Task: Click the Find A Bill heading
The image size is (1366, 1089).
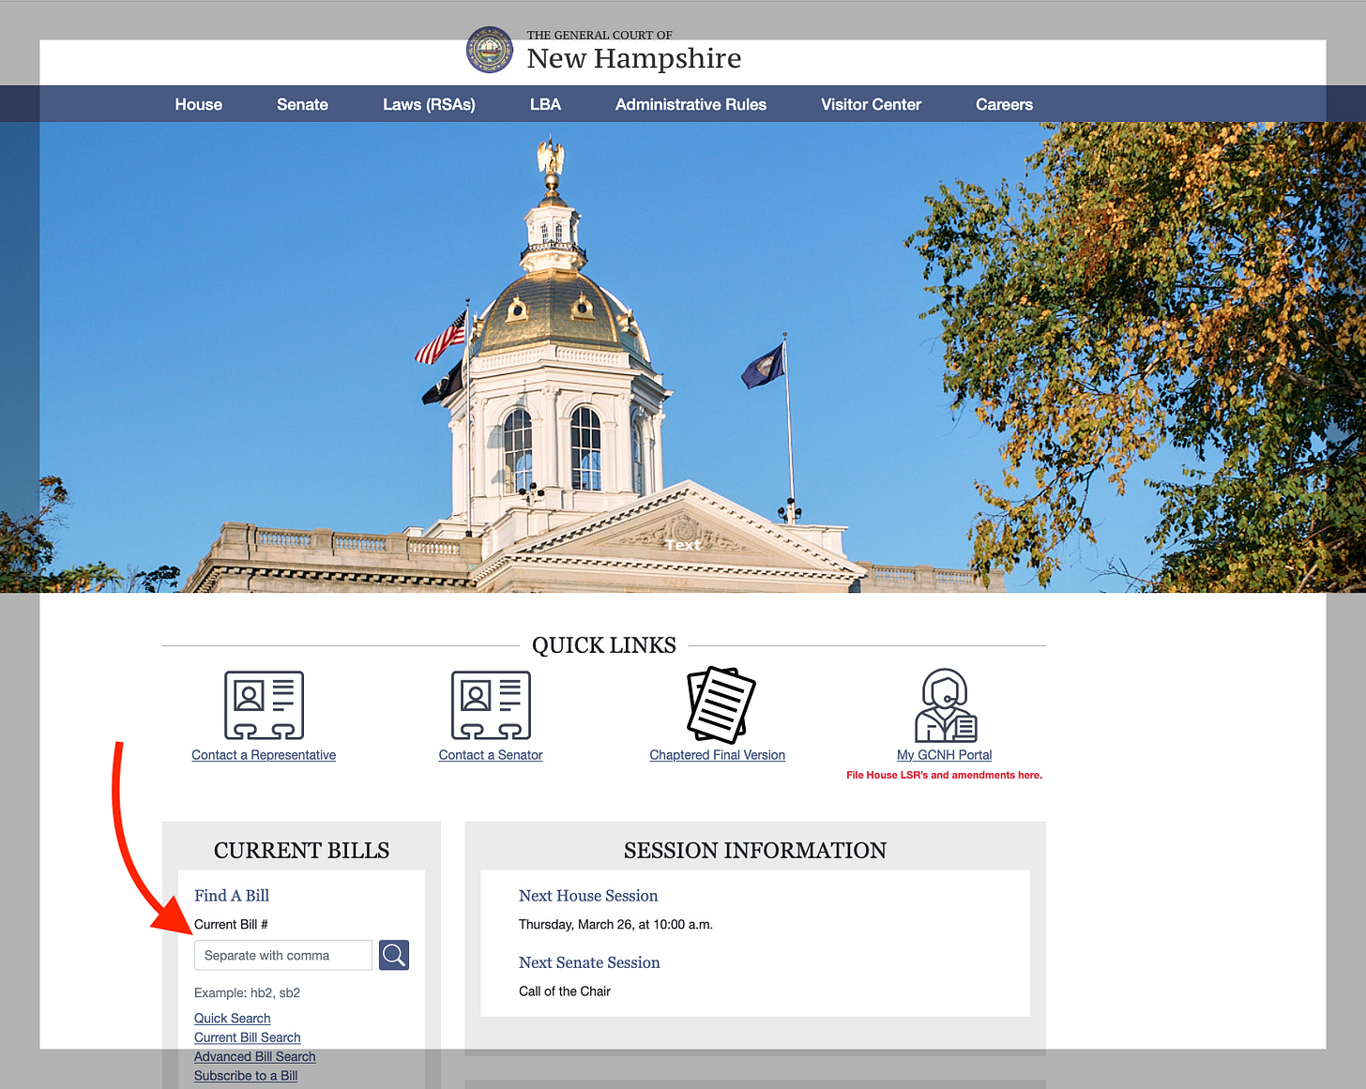Action: [232, 896]
